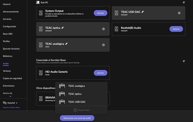Open TEAC óptica settings gear
Screen dimensions: 193x122
pyautogui.click(x=103, y=29)
